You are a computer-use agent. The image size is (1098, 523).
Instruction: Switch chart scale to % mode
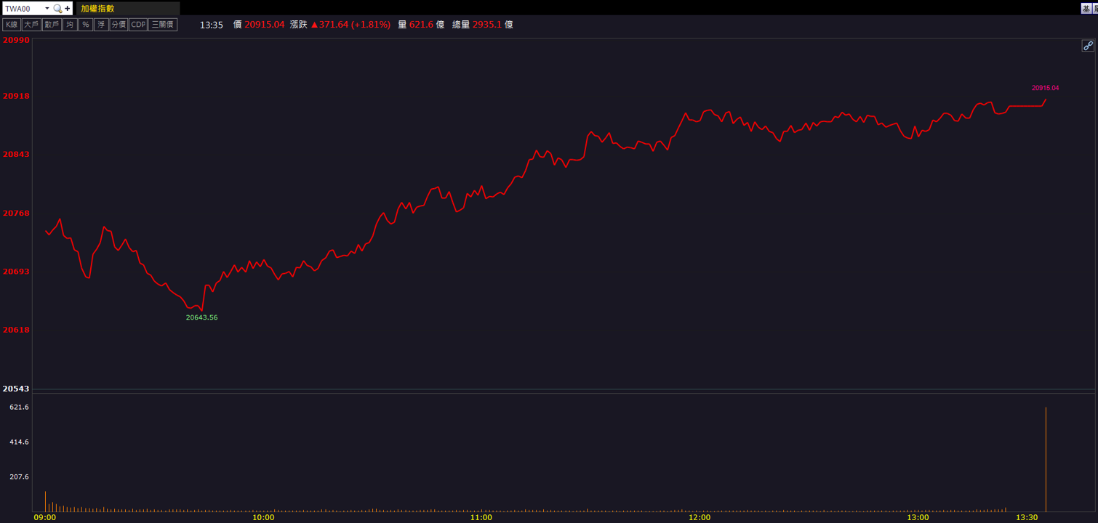pyautogui.click(x=86, y=25)
